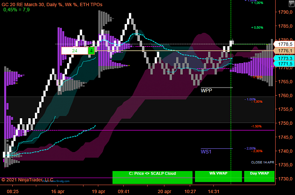Click the 10:27 time label

pyautogui.click(x=190, y=192)
